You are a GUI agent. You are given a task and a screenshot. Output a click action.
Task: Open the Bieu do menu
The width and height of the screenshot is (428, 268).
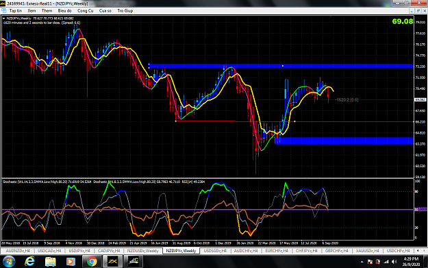point(64,11)
